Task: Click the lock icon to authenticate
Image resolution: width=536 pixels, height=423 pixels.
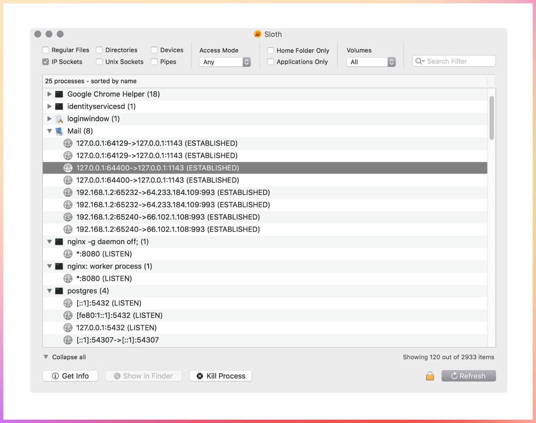Action: click(x=429, y=376)
